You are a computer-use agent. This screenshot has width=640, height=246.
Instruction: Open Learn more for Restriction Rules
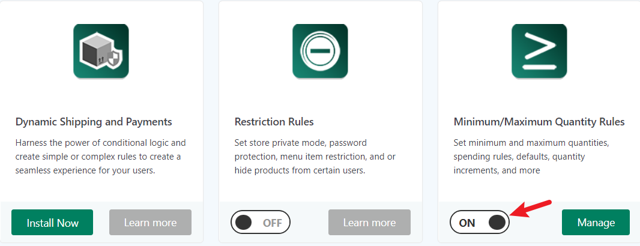369,223
